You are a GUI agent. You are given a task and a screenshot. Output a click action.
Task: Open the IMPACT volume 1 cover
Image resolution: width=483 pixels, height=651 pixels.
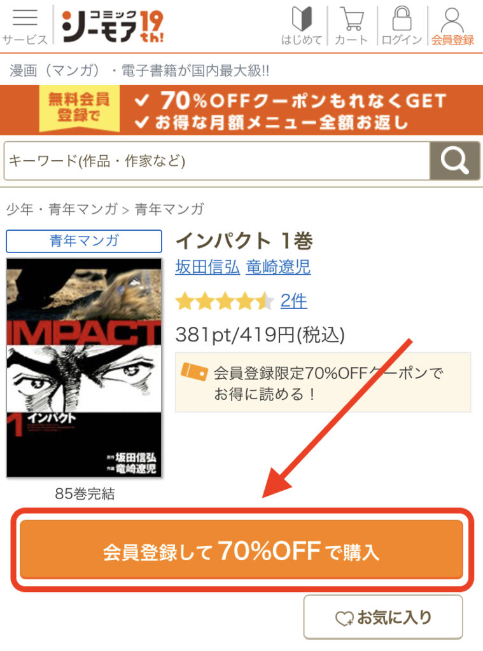(x=84, y=367)
